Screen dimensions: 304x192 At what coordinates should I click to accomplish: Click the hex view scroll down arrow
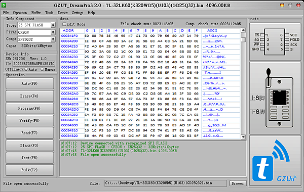click(x=243, y=137)
